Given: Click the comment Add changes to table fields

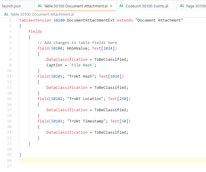Looking at the screenshot, I should point(77,43).
